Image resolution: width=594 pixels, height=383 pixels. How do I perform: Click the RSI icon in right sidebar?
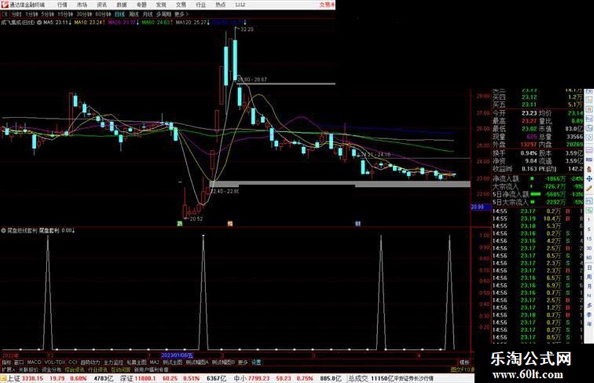(x=589, y=160)
